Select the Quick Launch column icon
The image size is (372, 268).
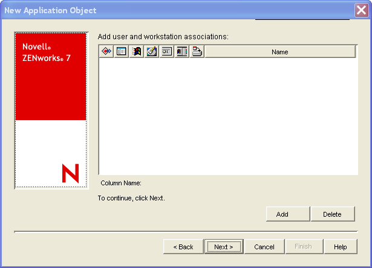click(182, 51)
